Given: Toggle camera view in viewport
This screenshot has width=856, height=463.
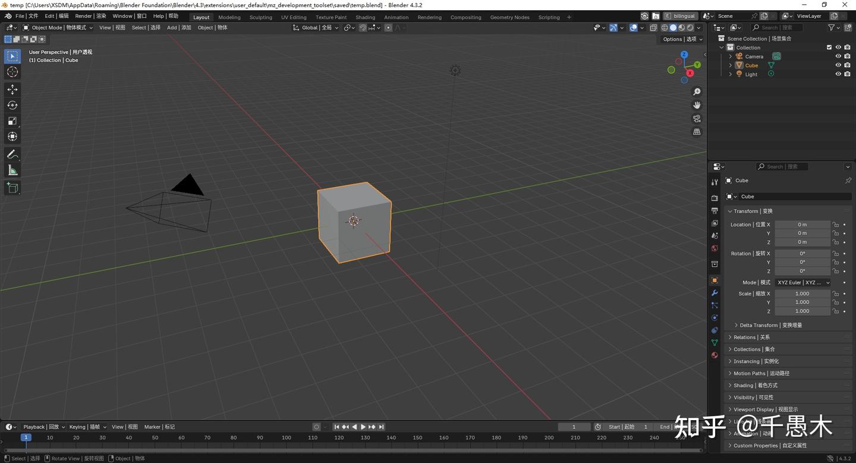Looking at the screenshot, I should click(697, 118).
